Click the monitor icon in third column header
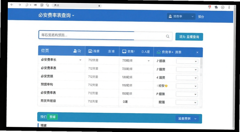This screenshot has width=240, height=132. [124, 52]
